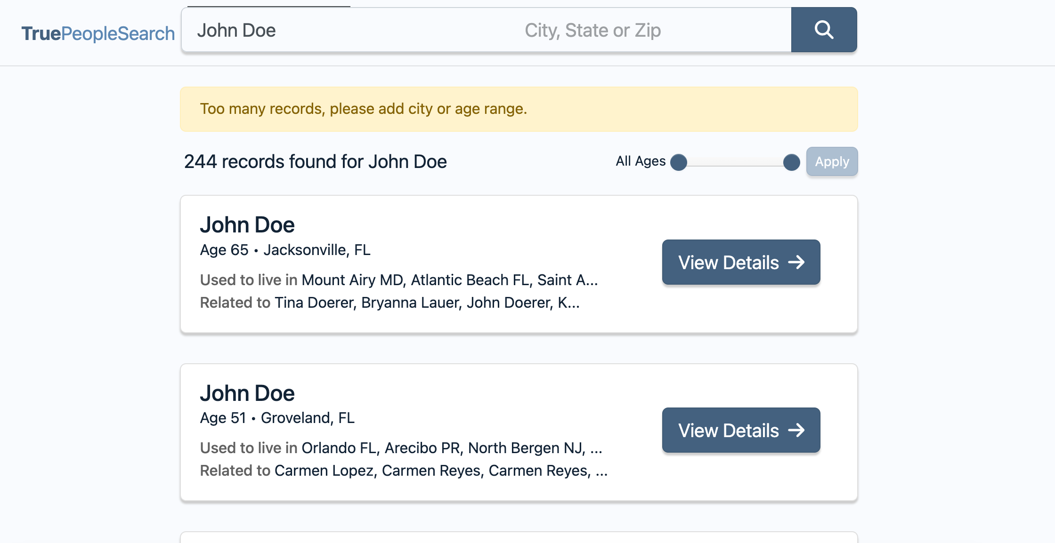Click the arrow on the Groveland View Details button
1055x543 pixels.
(x=796, y=430)
